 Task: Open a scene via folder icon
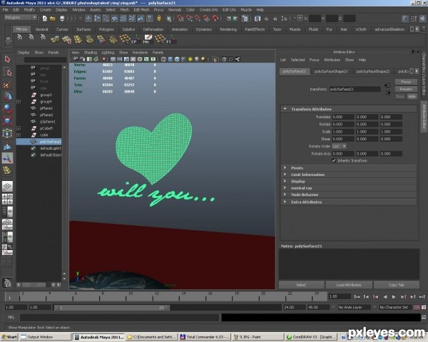click(53, 19)
